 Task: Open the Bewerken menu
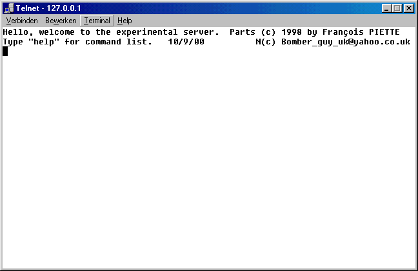61,21
